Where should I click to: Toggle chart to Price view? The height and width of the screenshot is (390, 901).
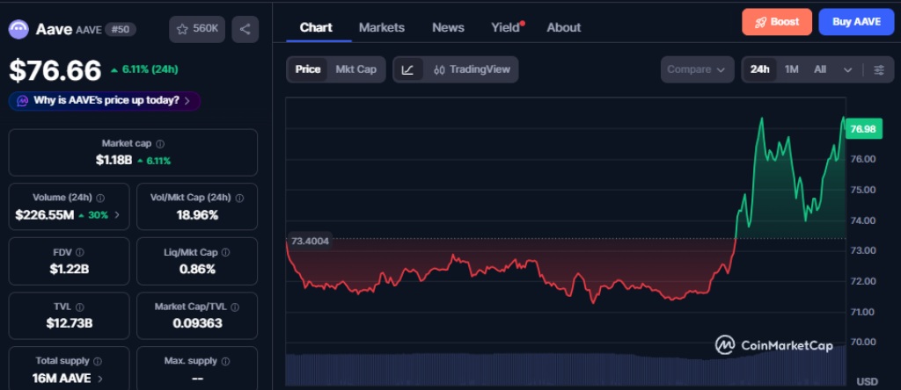[307, 69]
